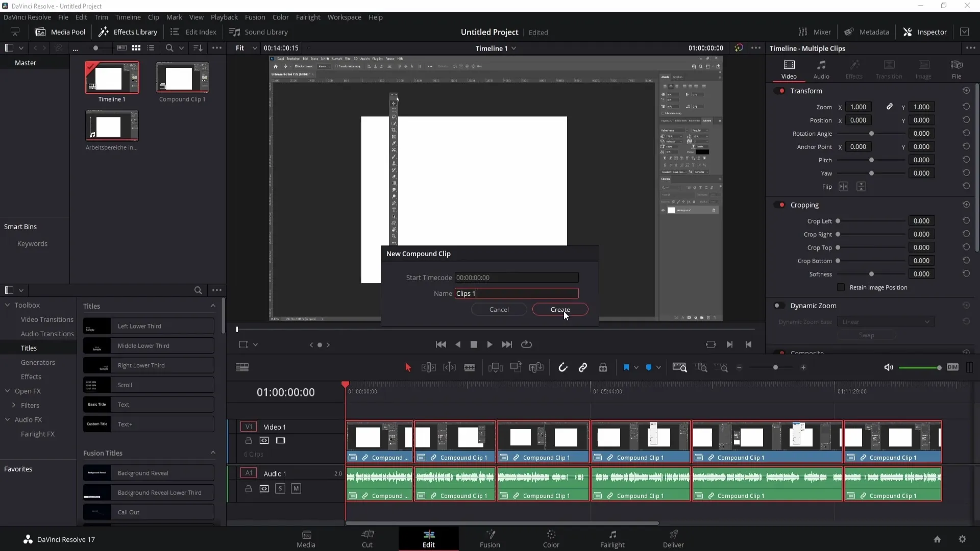The image size is (980, 551).
Task: Click the Edit workspace tab
Action: [x=429, y=538]
